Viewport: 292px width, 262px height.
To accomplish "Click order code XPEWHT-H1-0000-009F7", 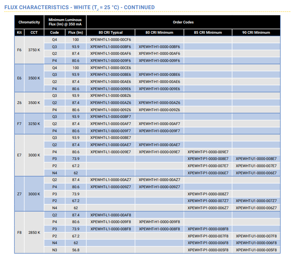I will [x=159, y=131].
